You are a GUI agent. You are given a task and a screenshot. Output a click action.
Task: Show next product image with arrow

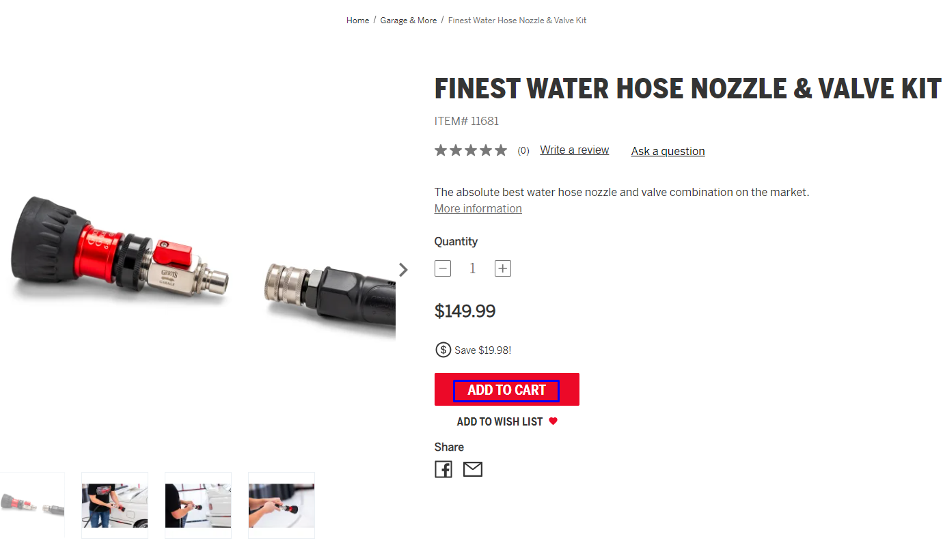click(403, 270)
